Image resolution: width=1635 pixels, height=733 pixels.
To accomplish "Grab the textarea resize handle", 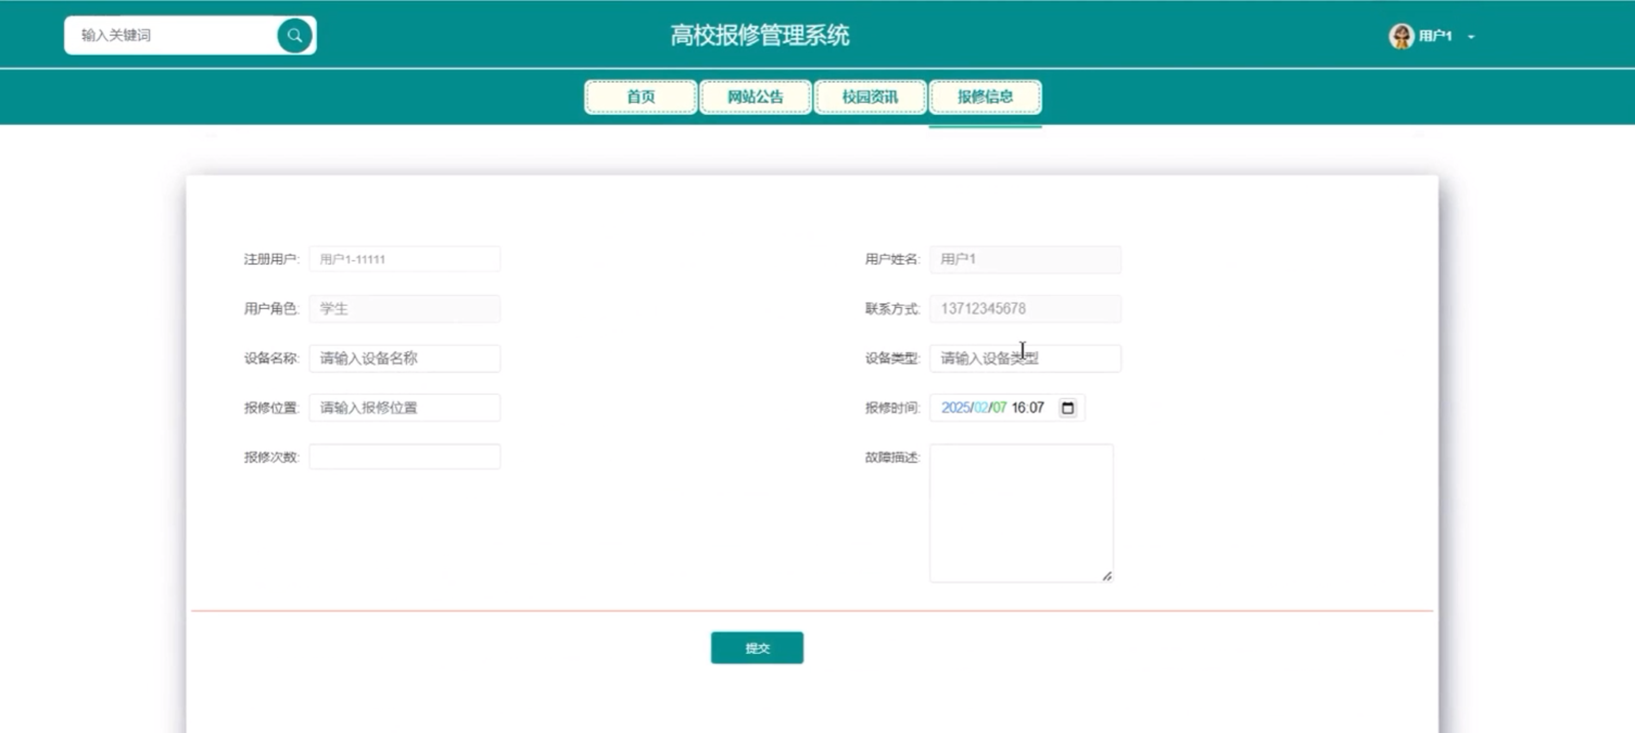I will (x=1107, y=576).
